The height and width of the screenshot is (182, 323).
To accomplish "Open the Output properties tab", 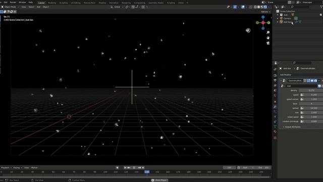I will click(x=275, y=80).
